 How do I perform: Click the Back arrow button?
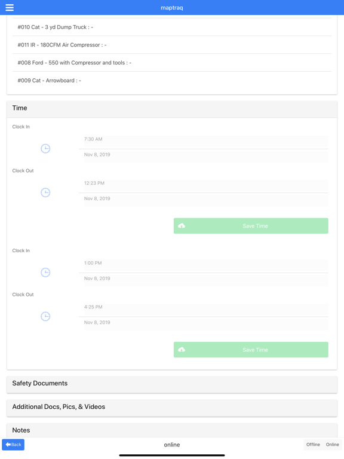13,445
